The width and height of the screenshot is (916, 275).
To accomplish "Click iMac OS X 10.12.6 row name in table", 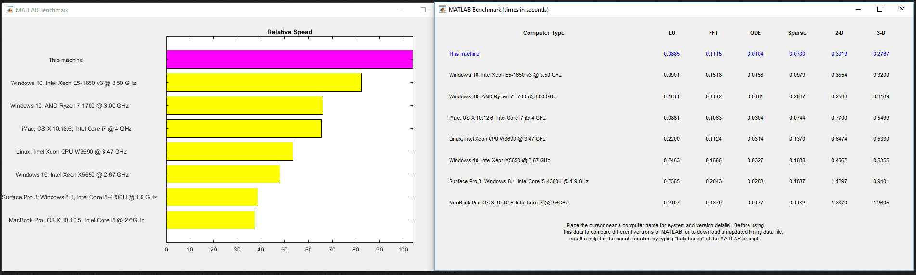I will (497, 118).
